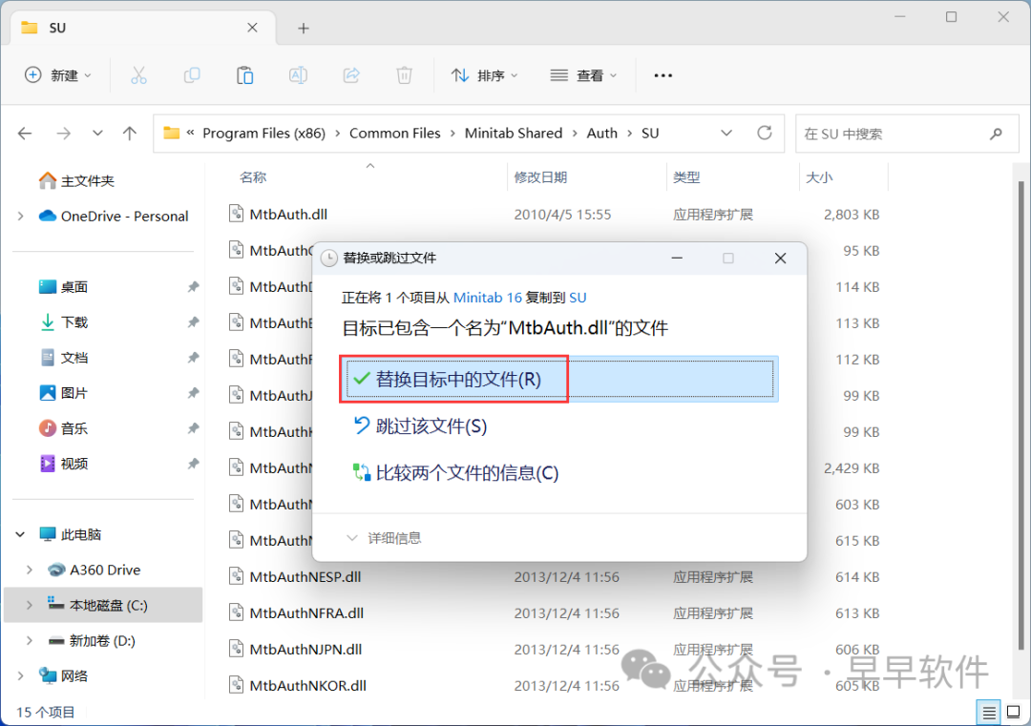Select 比较两个文件的信息(C) option

466,472
